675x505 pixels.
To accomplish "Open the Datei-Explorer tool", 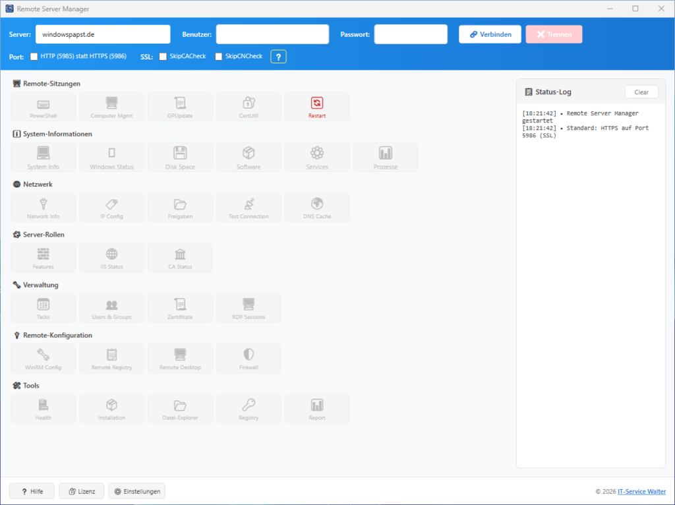I will [180, 409].
